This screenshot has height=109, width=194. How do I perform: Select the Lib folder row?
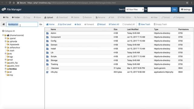coord(118,53)
